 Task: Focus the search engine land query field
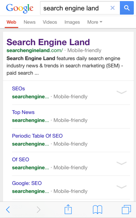(x=74, y=8)
